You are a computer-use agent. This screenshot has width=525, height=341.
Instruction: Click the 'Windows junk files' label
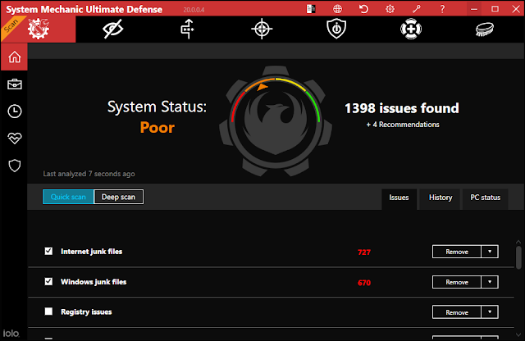tap(94, 282)
